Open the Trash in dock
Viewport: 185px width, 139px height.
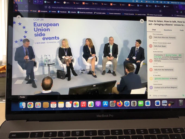(x=181, y=102)
